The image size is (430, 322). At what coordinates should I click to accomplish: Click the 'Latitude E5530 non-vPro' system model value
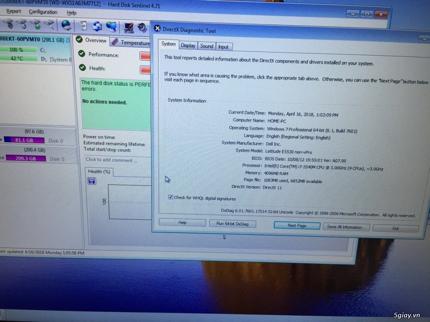point(288,151)
